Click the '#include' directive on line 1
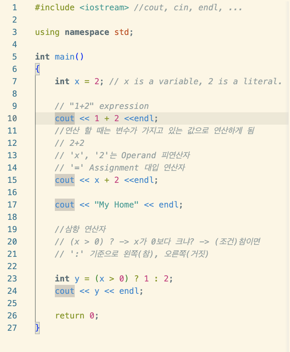 pos(55,8)
